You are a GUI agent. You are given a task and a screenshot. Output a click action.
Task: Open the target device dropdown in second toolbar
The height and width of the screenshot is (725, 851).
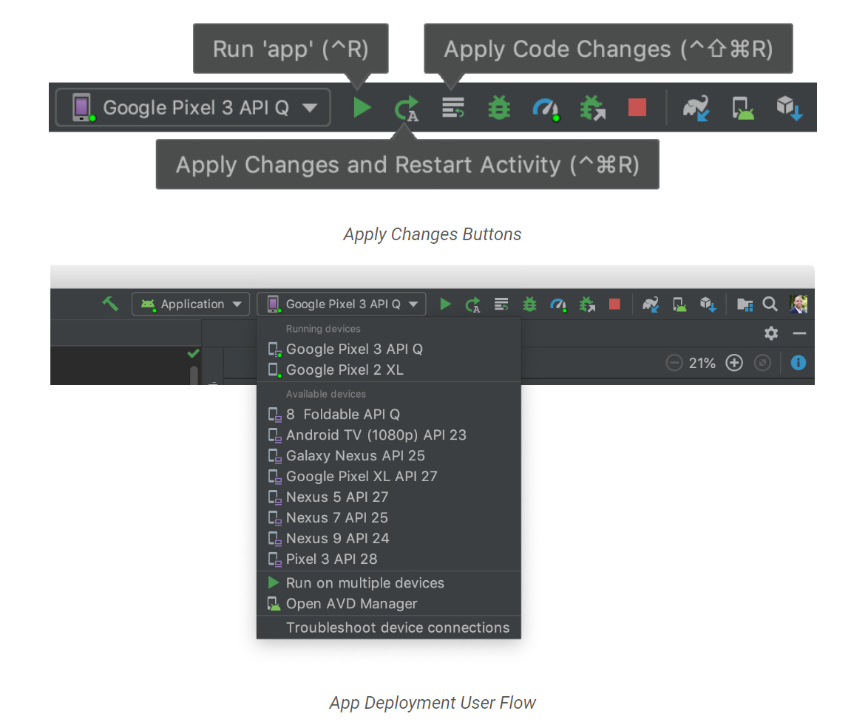point(341,304)
